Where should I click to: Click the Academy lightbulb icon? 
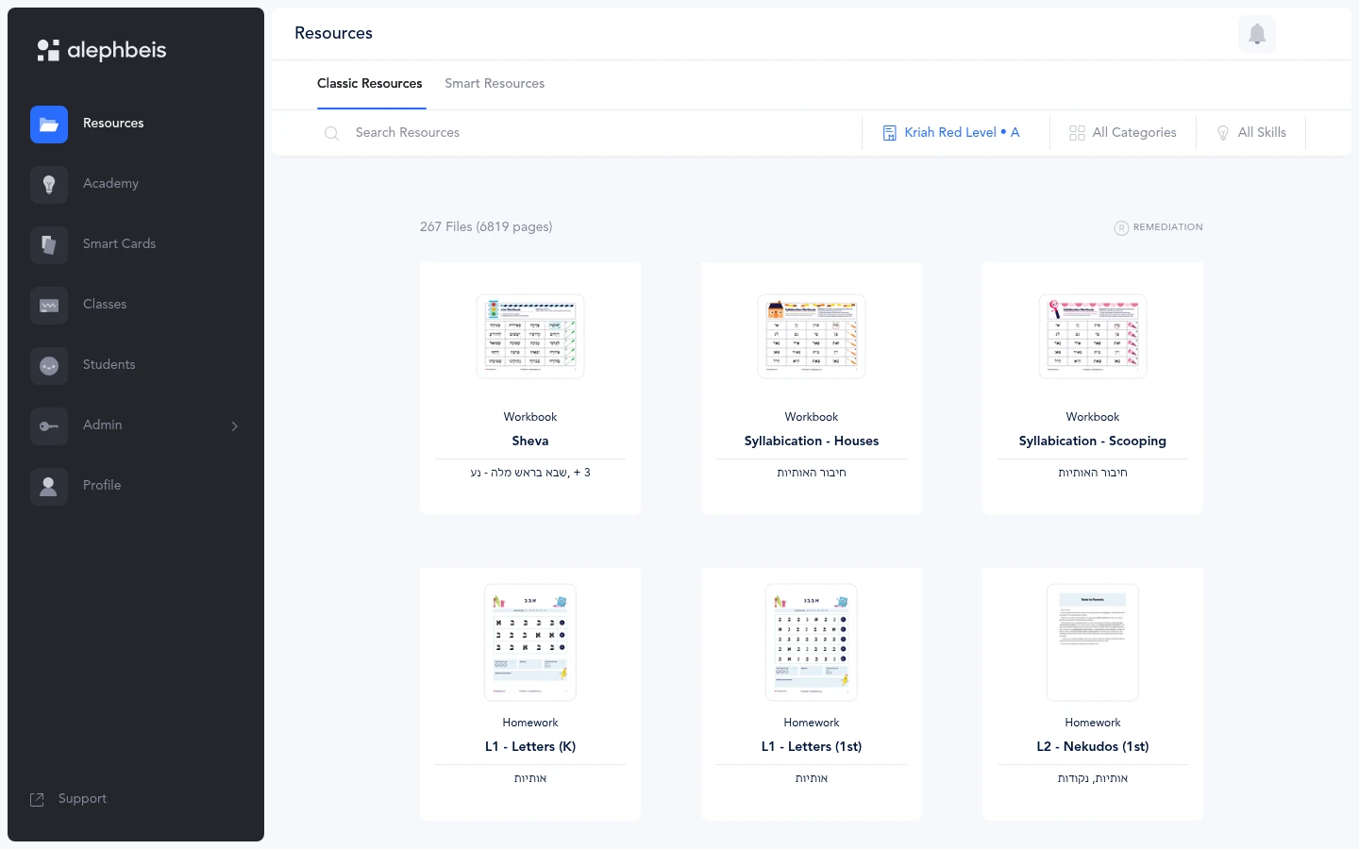click(x=49, y=185)
